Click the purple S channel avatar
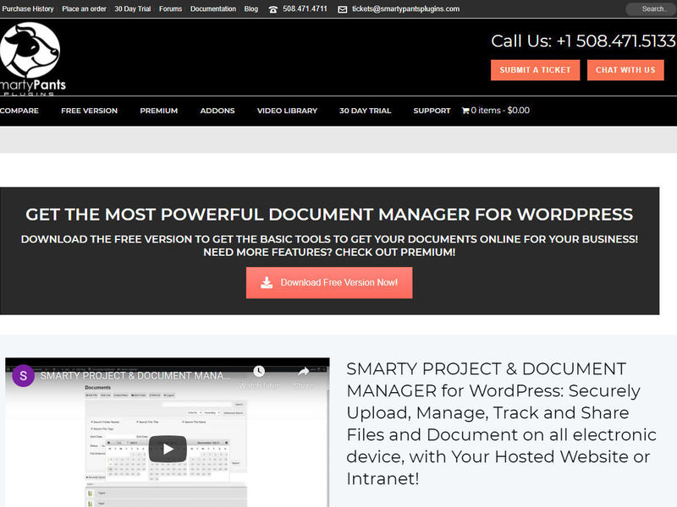The height and width of the screenshot is (507, 677). (24, 375)
